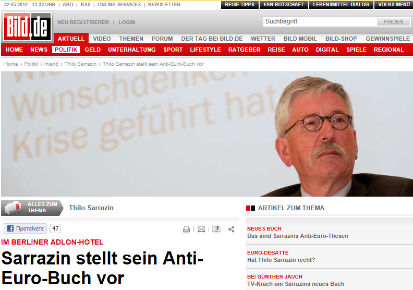Click the Bild.de logo
This screenshot has width=413, height=290.
pyautogui.click(x=26, y=27)
